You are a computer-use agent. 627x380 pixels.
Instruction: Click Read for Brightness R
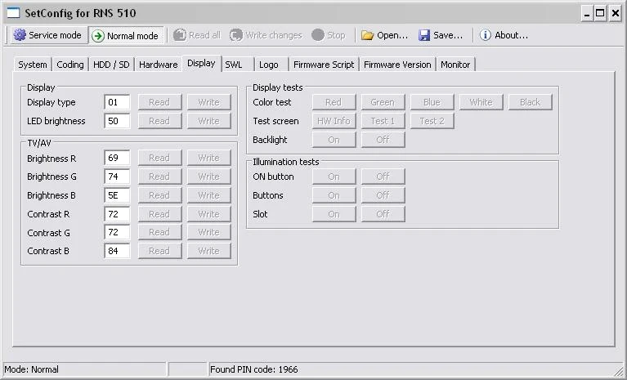(159, 158)
